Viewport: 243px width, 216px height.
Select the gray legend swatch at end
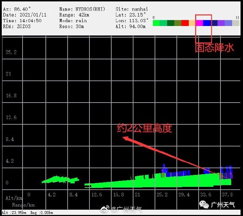[x=236, y=23]
